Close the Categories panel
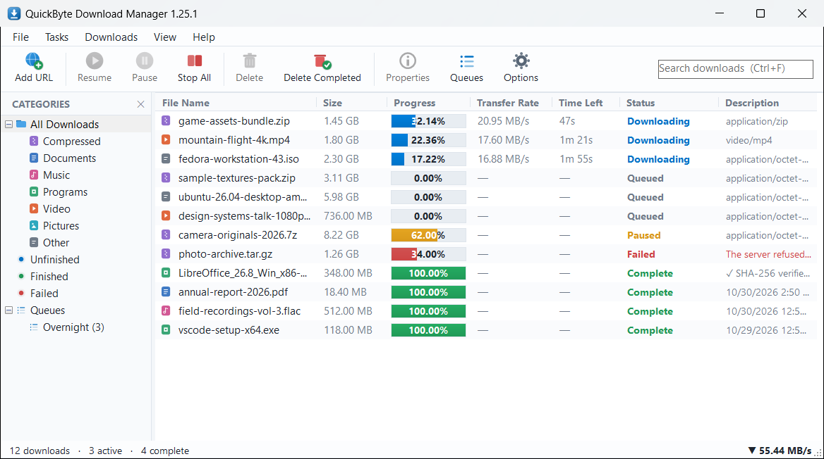This screenshot has height=459, width=824. 140,104
